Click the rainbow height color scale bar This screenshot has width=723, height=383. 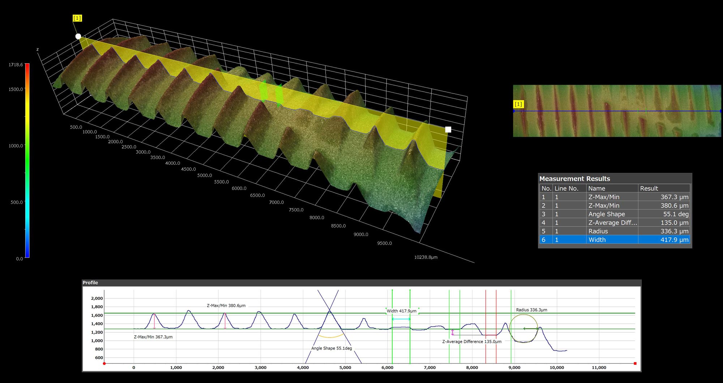click(x=27, y=161)
